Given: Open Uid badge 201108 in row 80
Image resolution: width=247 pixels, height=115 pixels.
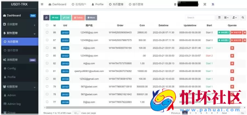Looking at the screenshot, I should (x=65, y=79).
